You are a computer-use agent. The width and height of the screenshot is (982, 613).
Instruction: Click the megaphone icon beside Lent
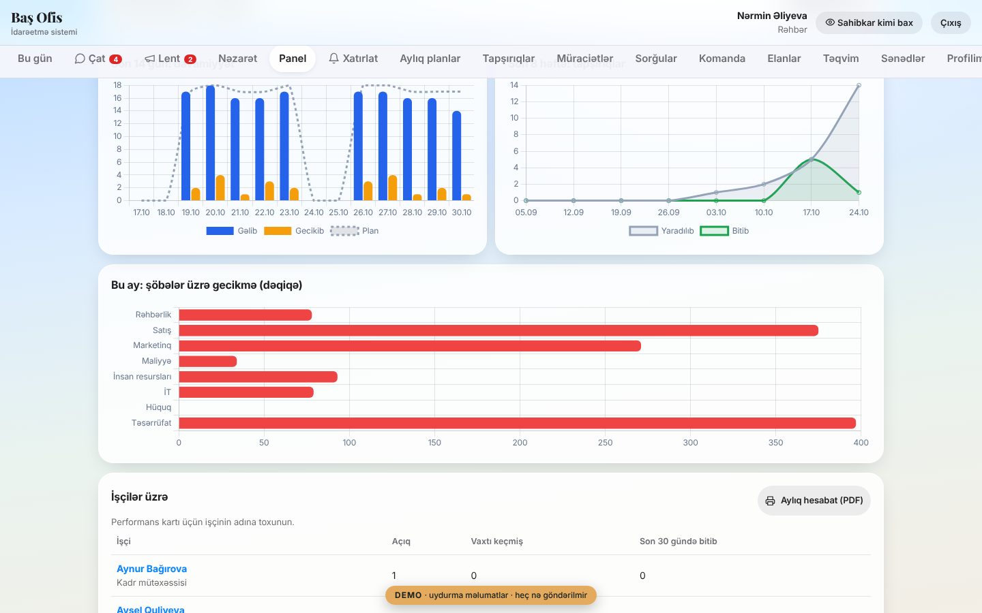(150, 59)
